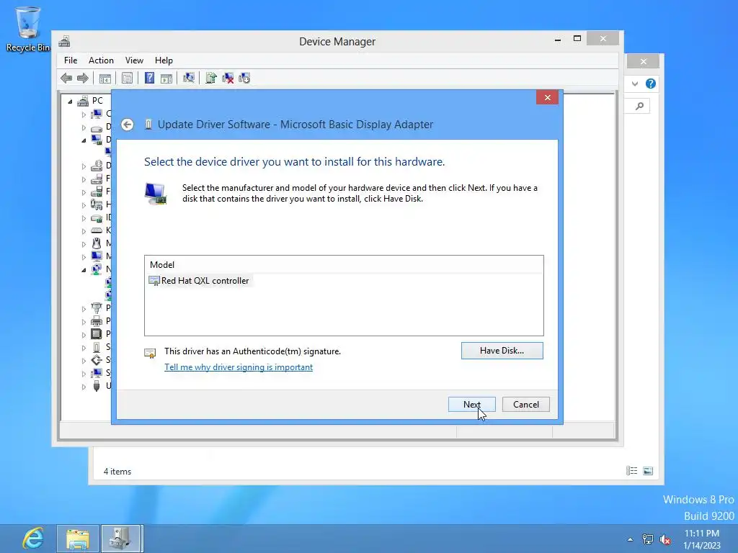Image resolution: width=738 pixels, height=553 pixels.
Task: Open File Explorer from the taskbar
Action: [x=78, y=539]
